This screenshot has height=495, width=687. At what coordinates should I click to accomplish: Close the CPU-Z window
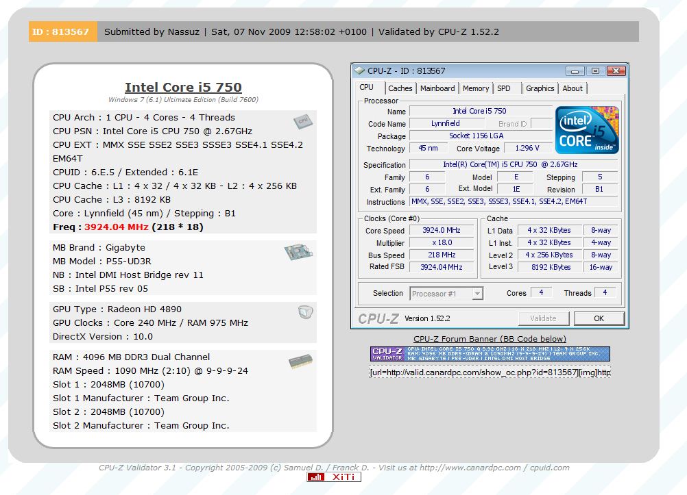pyautogui.click(x=616, y=71)
